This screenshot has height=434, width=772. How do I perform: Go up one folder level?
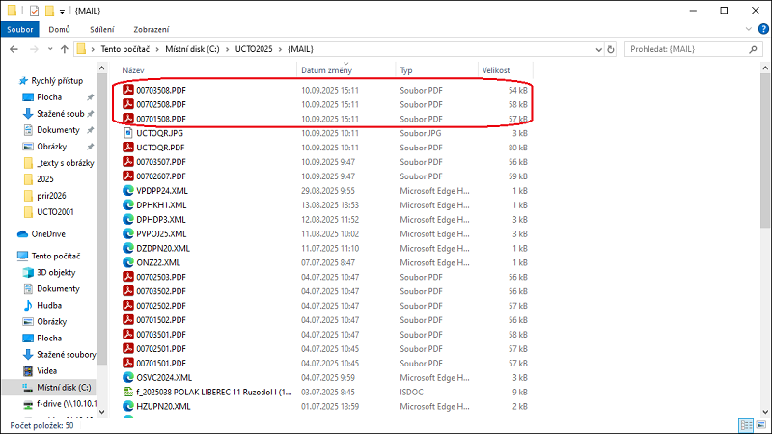tap(62, 48)
